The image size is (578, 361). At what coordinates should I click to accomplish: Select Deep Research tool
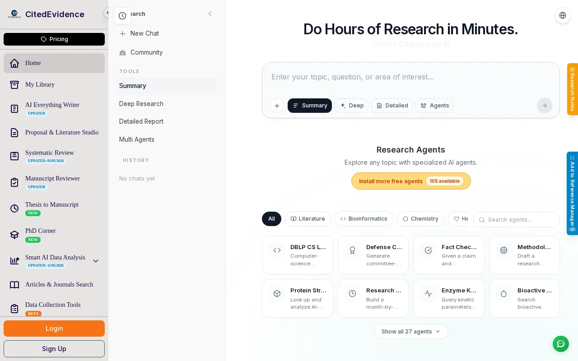click(166, 104)
